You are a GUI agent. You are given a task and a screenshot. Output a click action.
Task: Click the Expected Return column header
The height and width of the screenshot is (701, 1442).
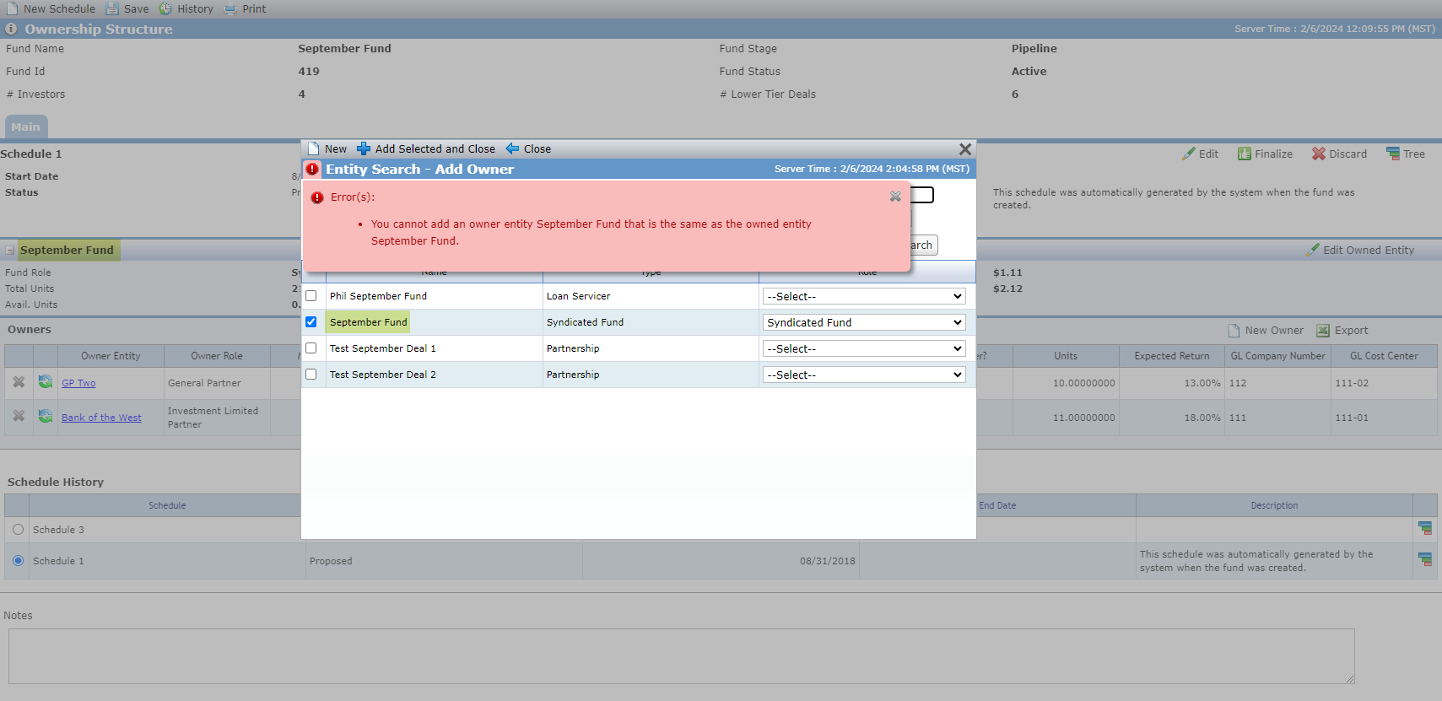click(x=1172, y=356)
